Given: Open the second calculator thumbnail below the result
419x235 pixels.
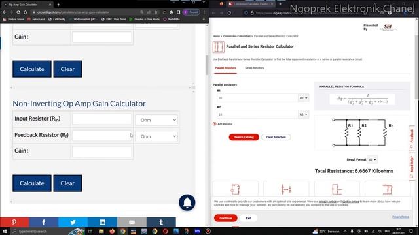Looking at the screenshot, I should [x=286, y=189].
